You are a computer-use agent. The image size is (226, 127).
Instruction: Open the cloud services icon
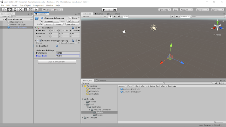[x=175, y=10]
